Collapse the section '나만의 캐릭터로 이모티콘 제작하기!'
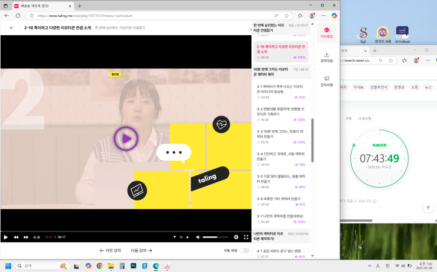 click(x=281, y=236)
